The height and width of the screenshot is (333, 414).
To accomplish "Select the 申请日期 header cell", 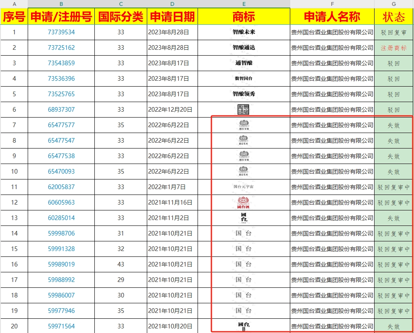I will (x=172, y=17).
